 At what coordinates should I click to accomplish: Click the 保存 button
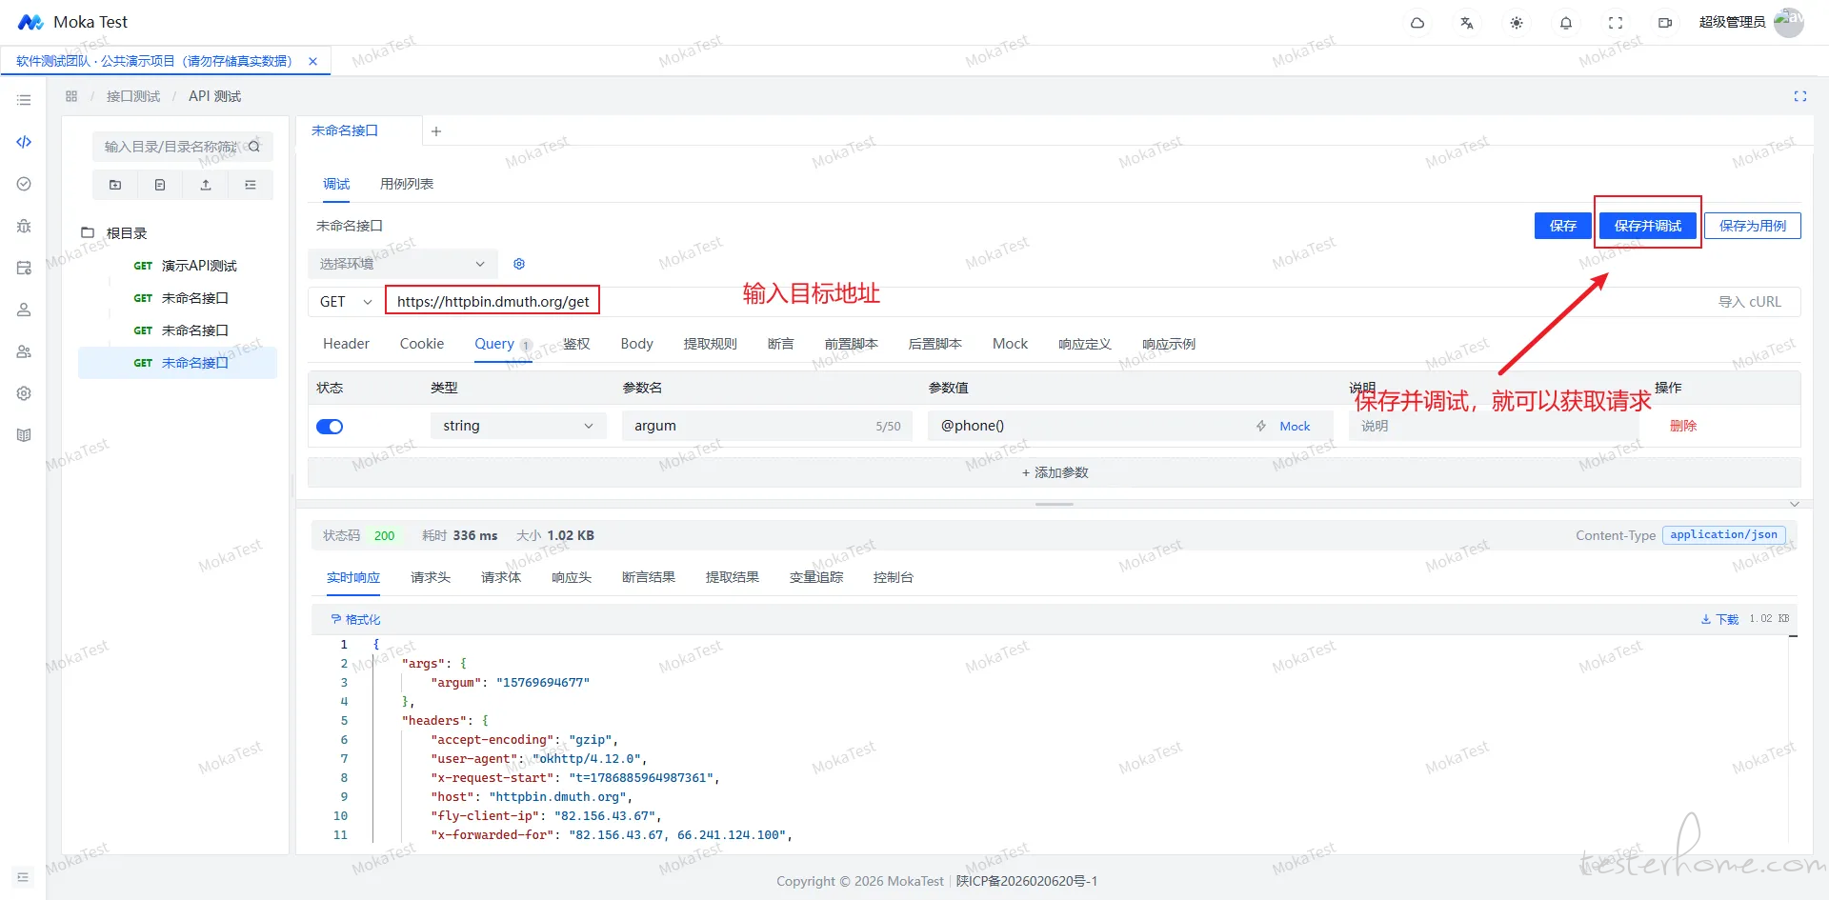tap(1562, 226)
